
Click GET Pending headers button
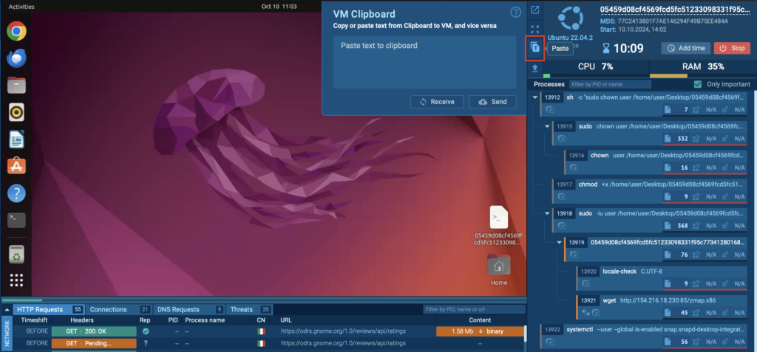pyautogui.click(x=94, y=343)
